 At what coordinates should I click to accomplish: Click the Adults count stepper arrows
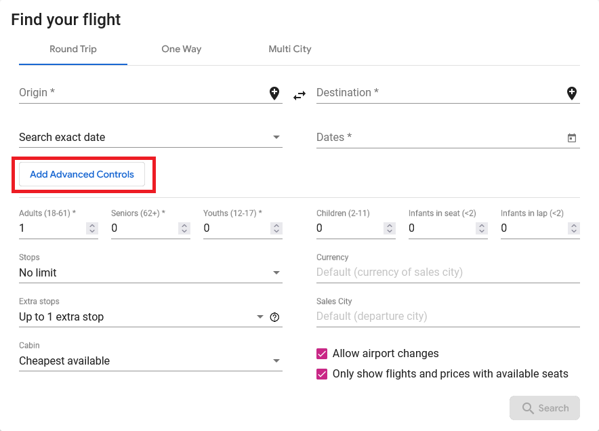tap(92, 229)
